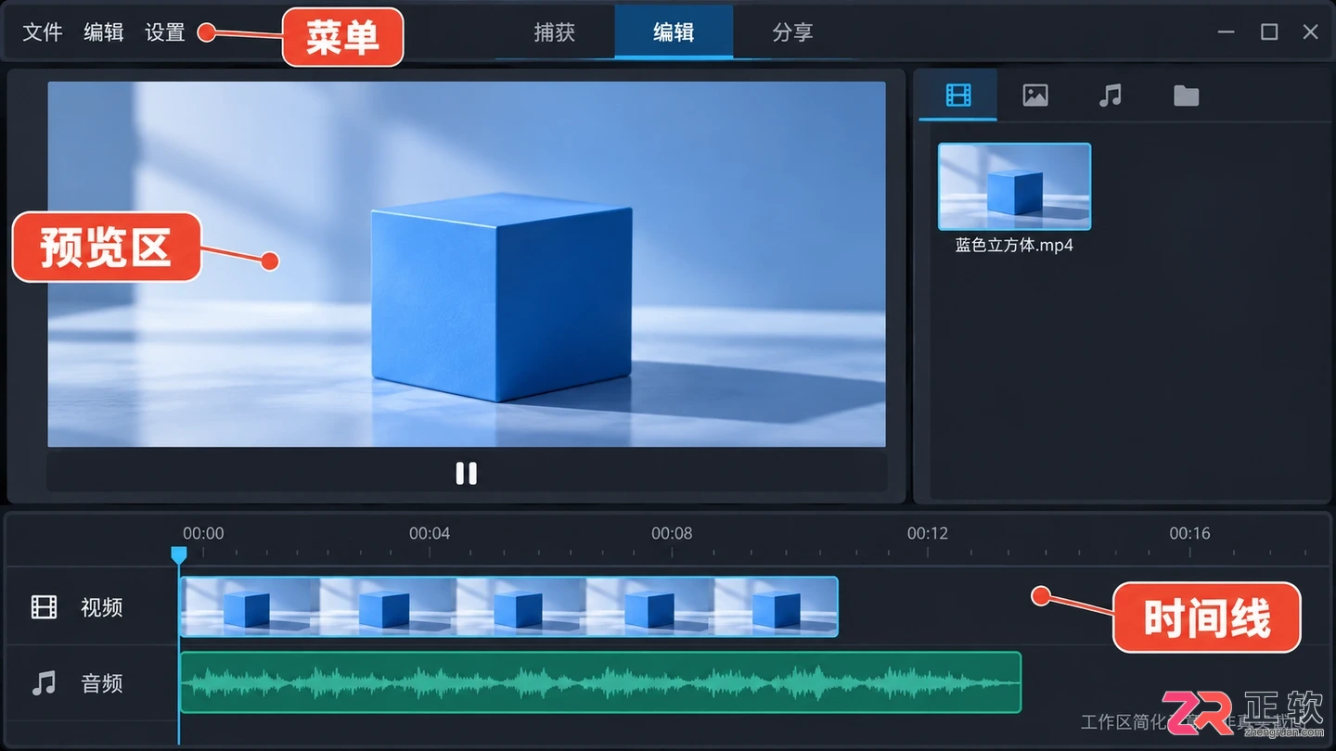The height and width of the screenshot is (751, 1336).
Task: Switch to the 分享 tab
Action: [792, 32]
